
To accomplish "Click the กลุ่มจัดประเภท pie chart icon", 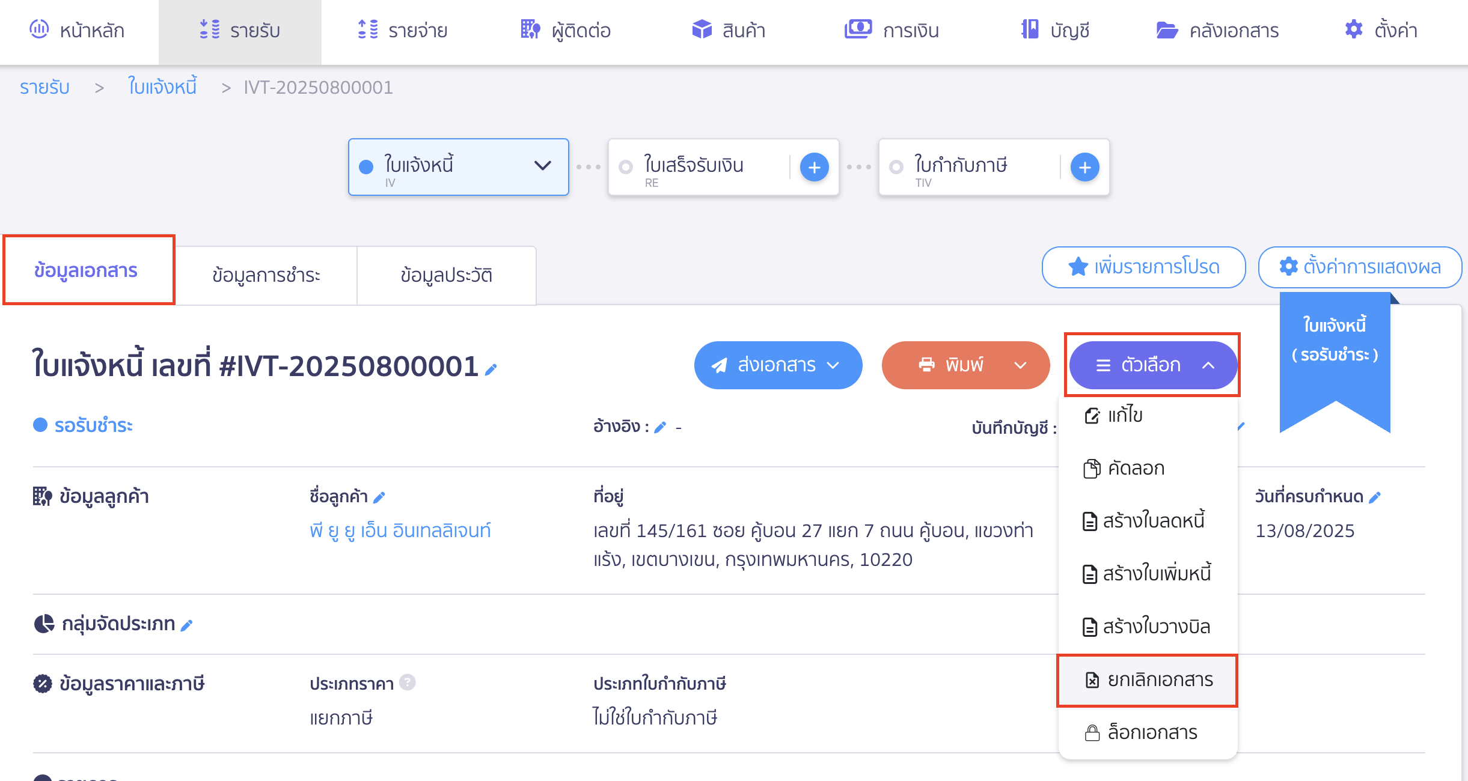I will point(44,624).
